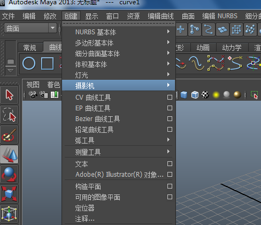Click the curve edit points shelf icon
This screenshot has height=225, width=261.
point(216,63)
